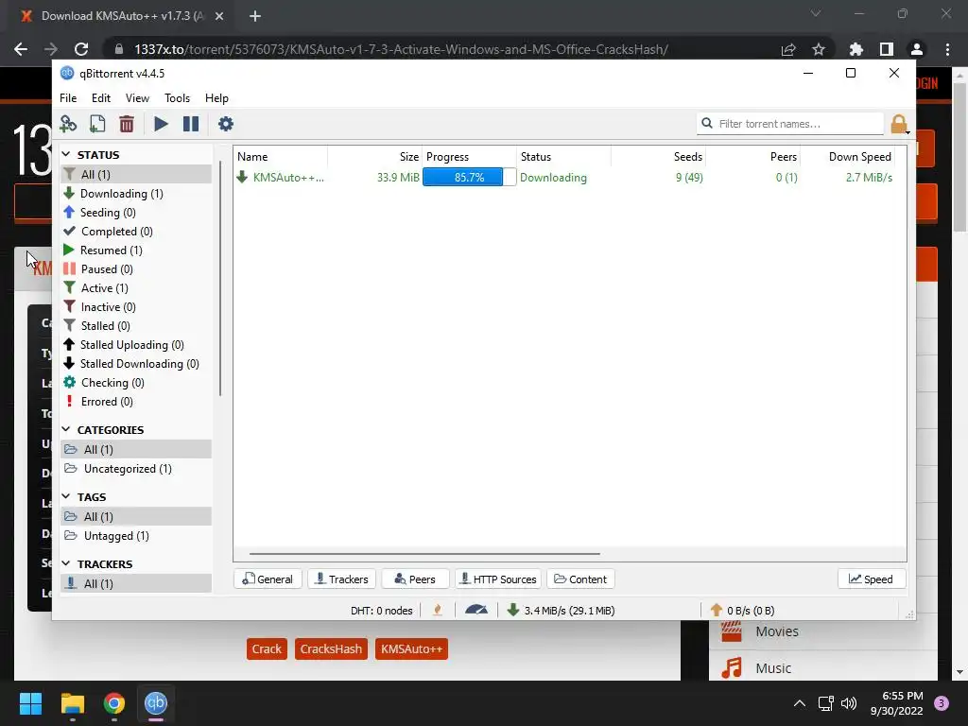
Task: Click the 85.7% progress bar
Action: pyautogui.click(x=469, y=178)
